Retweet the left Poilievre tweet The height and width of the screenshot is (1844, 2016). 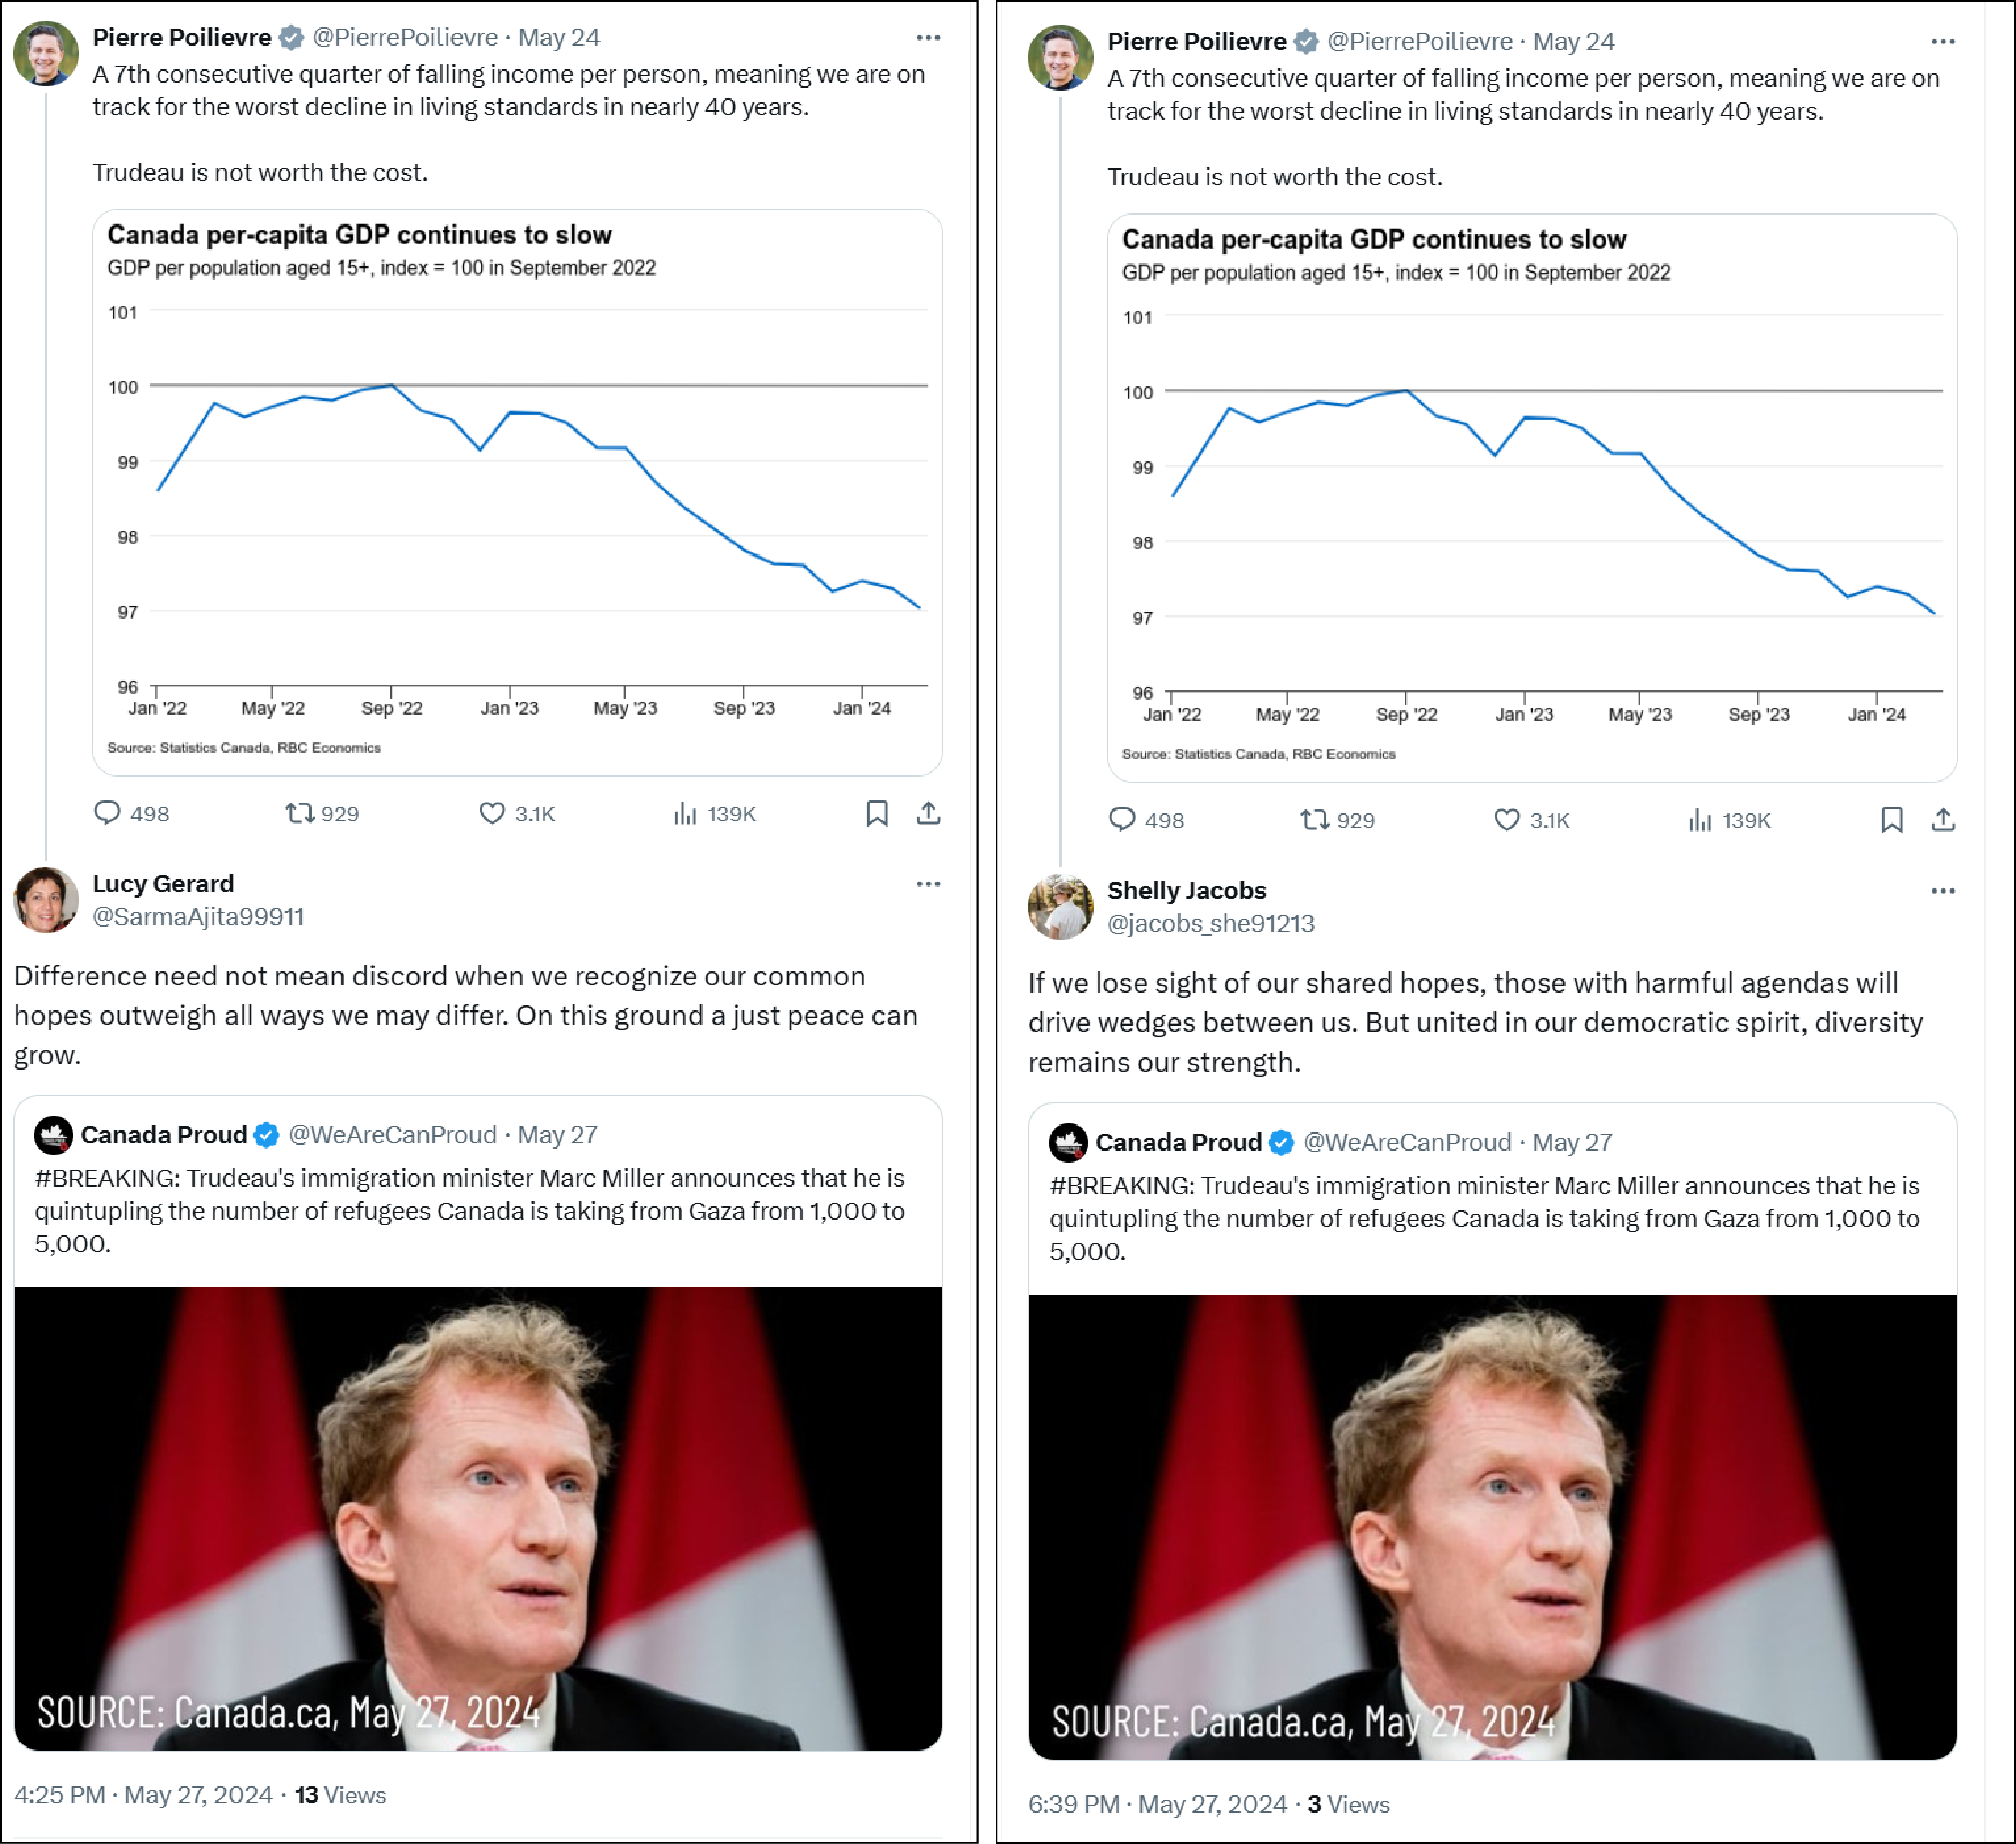300,813
